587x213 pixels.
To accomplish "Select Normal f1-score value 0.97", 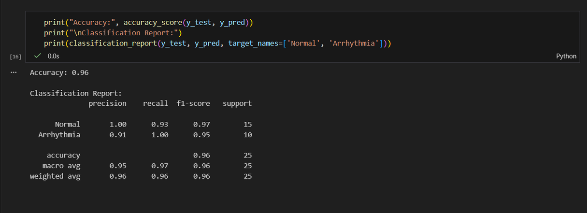I will point(201,124).
